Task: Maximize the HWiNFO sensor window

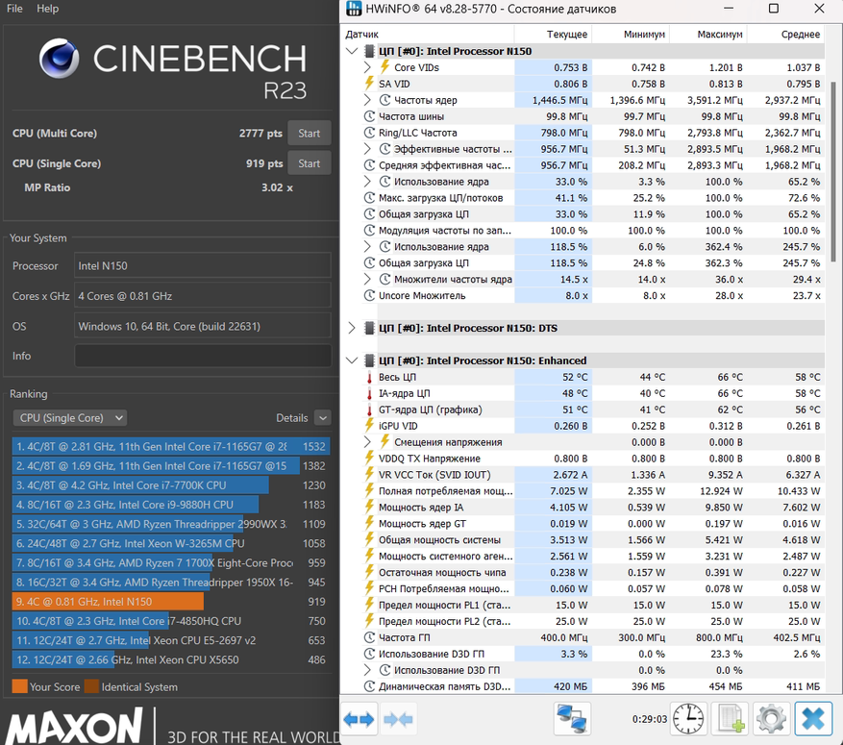Action: click(x=774, y=9)
